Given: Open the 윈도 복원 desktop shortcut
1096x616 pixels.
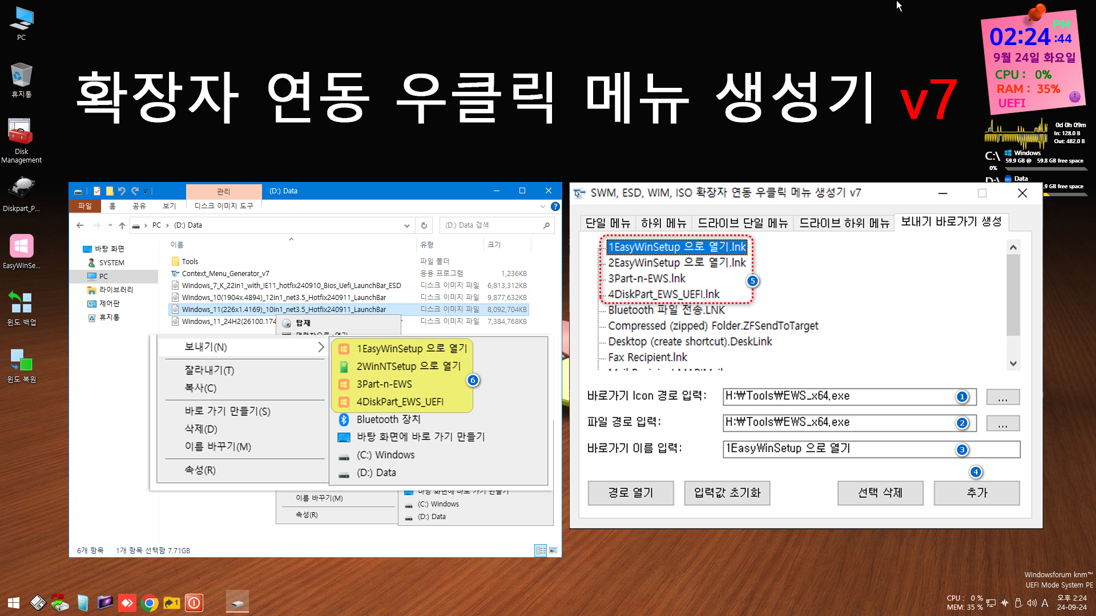Looking at the screenshot, I should click(x=21, y=365).
